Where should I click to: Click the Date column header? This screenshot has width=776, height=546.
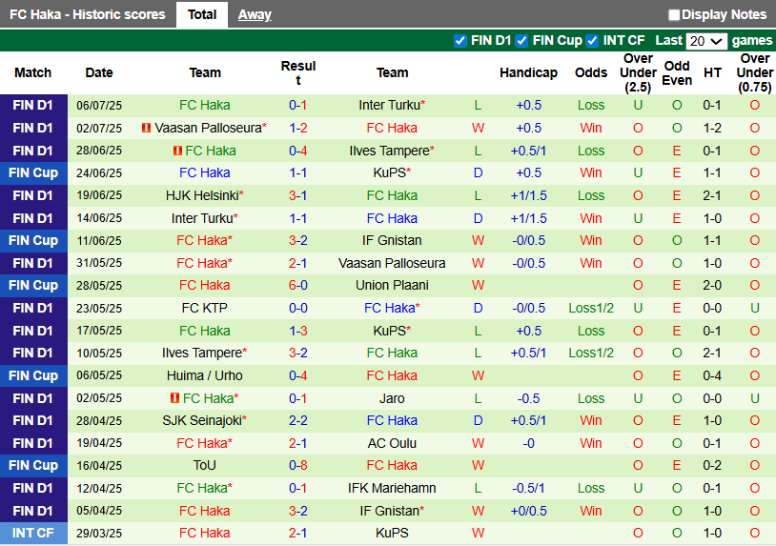coord(99,72)
